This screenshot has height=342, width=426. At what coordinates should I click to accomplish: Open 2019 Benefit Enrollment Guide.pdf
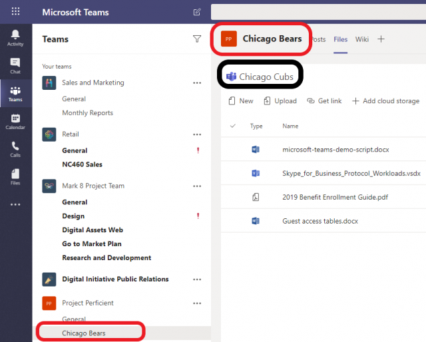click(x=335, y=197)
